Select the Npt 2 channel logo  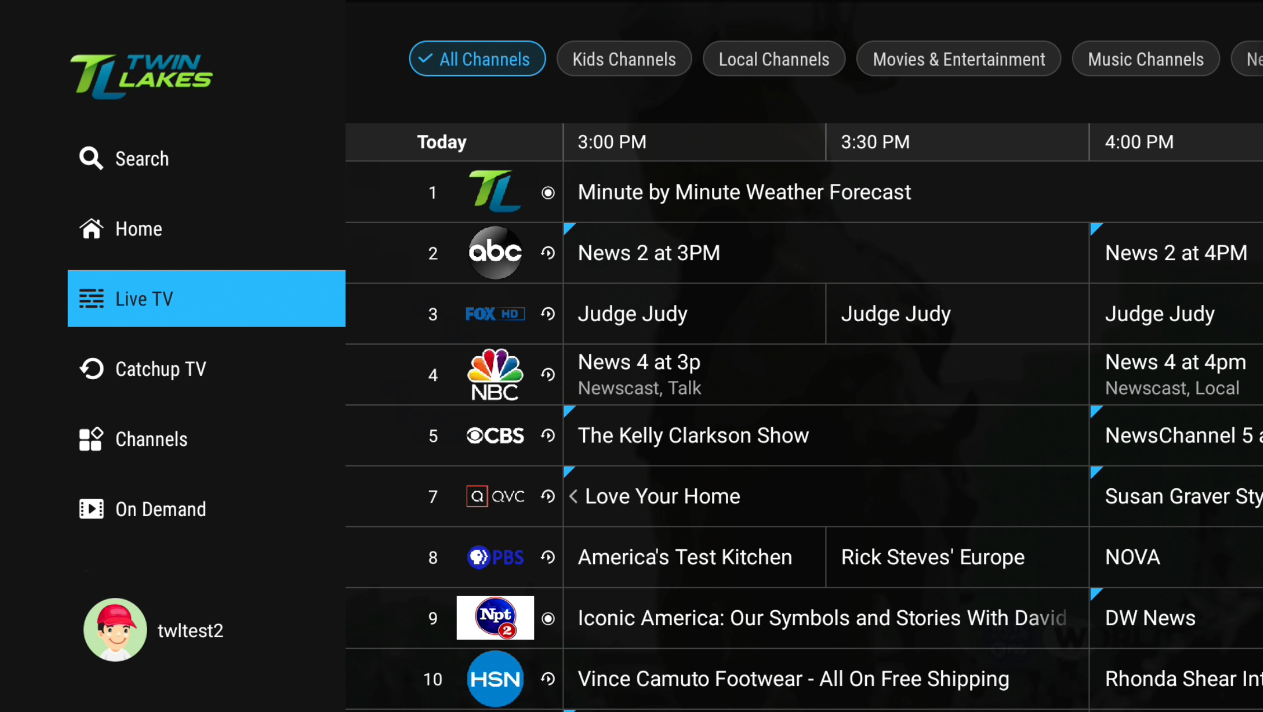click(x=495, y=617)
